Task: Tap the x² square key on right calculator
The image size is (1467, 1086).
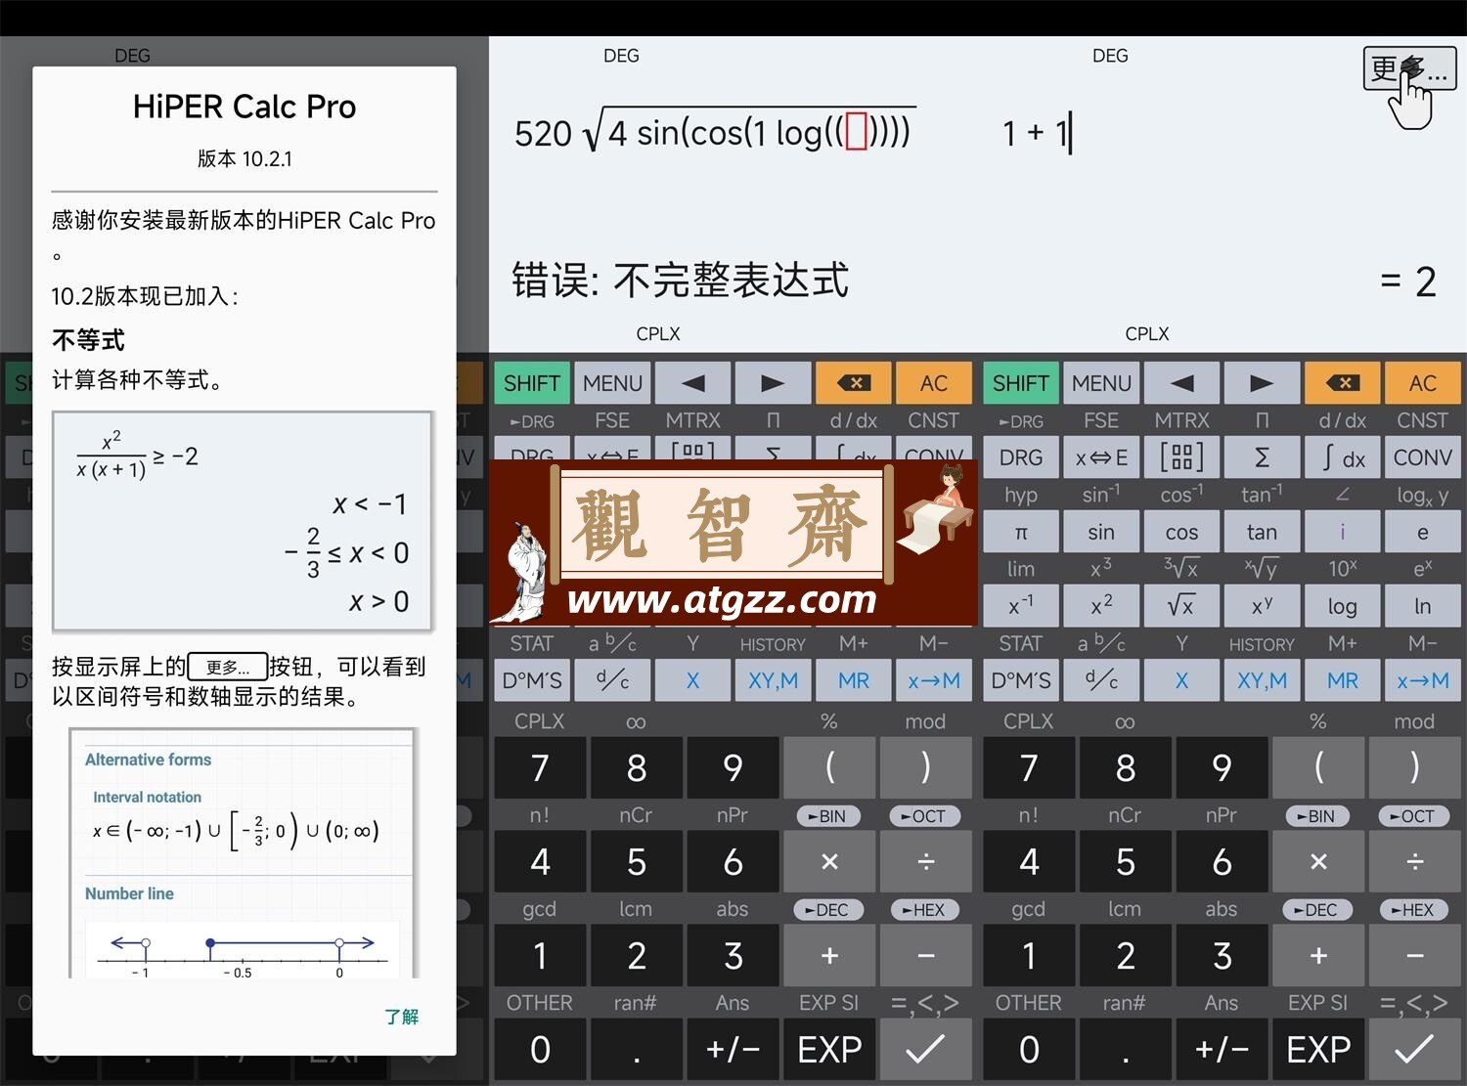Action: (x=1101, y=606)
